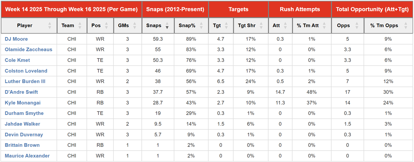The image size is (414, 162).
Task: Click D'Andre Swift's name
Action: (x=21, y=92)
